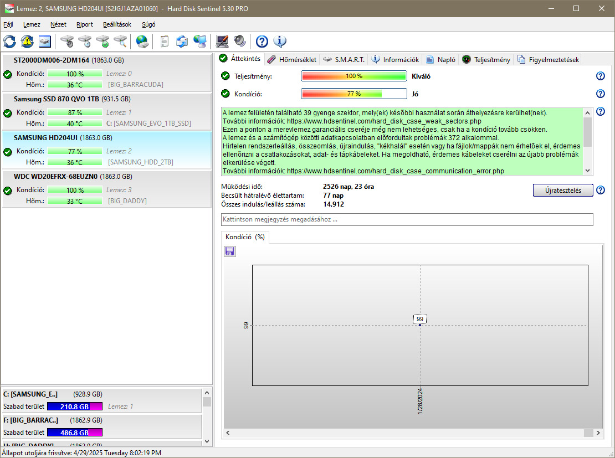Click the blue refresh arrows toolbar icon

9,42
